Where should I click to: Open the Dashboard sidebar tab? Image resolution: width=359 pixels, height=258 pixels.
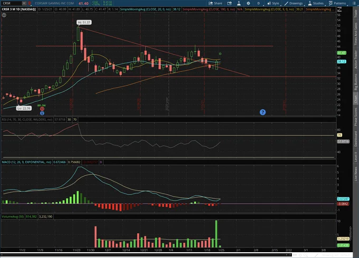tap(355, 139)
